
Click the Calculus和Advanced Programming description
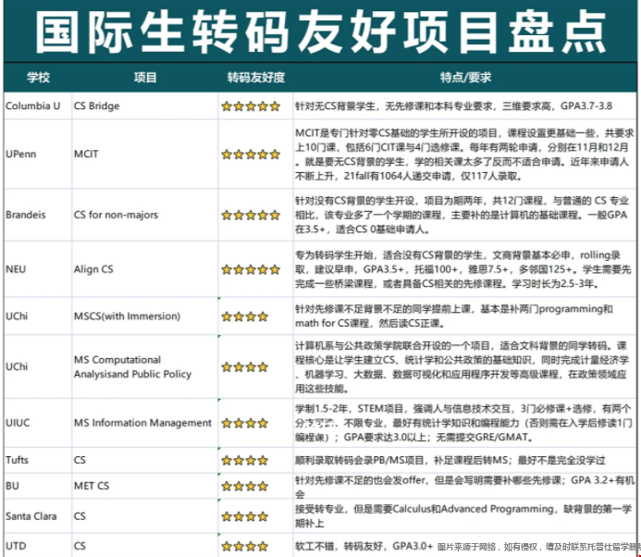click(x=463, y=515)
